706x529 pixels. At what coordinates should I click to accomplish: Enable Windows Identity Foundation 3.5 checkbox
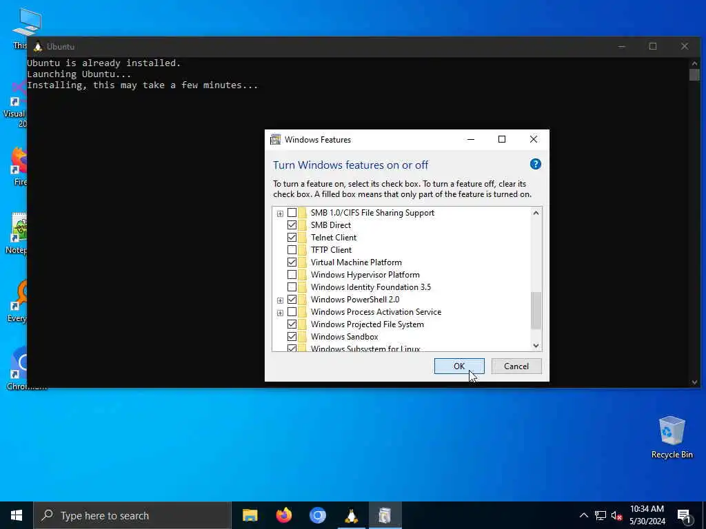point(292,287)
